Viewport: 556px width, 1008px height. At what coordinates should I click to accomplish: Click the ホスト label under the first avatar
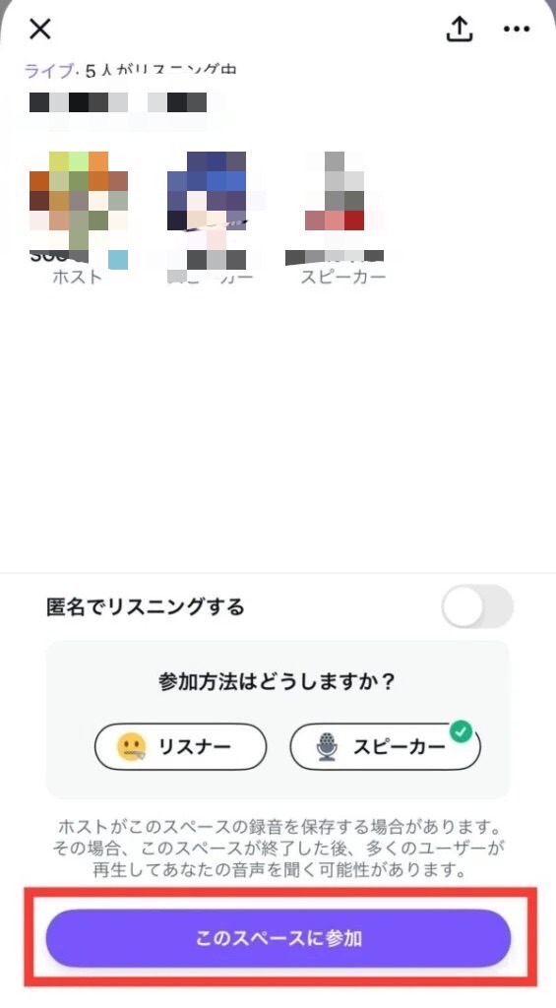[x=77, y=277]
